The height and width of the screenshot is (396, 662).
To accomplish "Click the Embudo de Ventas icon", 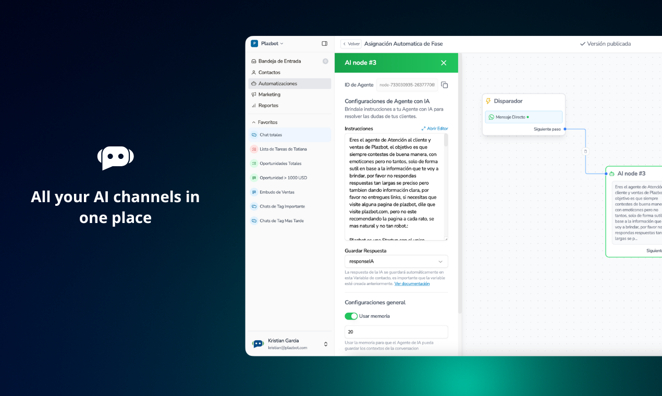I will pyautogui.click(x=254, y=192).
